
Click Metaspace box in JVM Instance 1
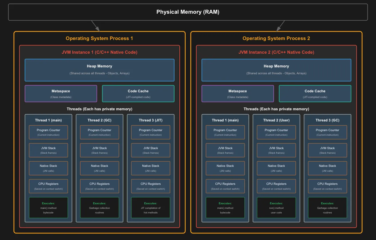click(x=61, y=93)
